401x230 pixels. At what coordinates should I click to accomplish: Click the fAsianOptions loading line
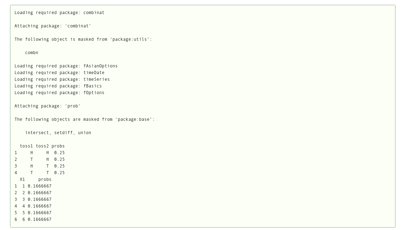(x=66, y=66)
